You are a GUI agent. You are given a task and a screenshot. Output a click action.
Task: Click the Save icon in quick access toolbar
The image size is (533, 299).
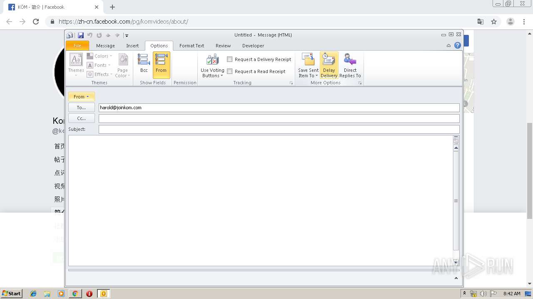[81, 35]
